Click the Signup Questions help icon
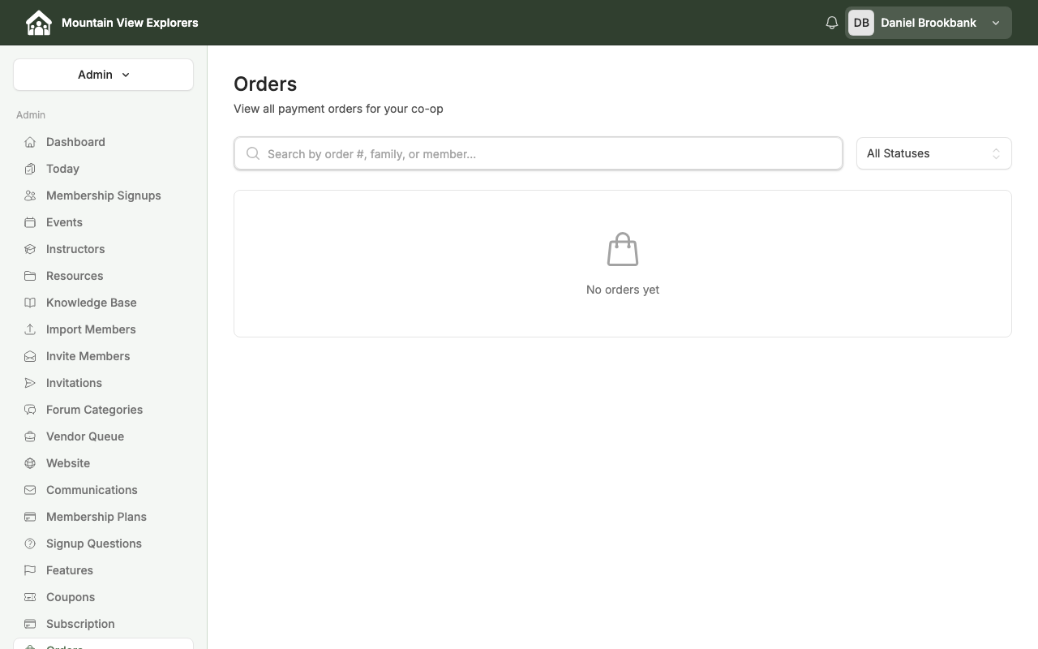1038x649 pixels. 30,544
